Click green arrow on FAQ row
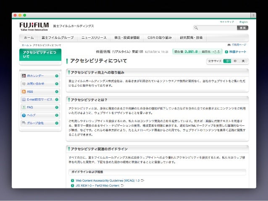268x201 pixels. 57,107
